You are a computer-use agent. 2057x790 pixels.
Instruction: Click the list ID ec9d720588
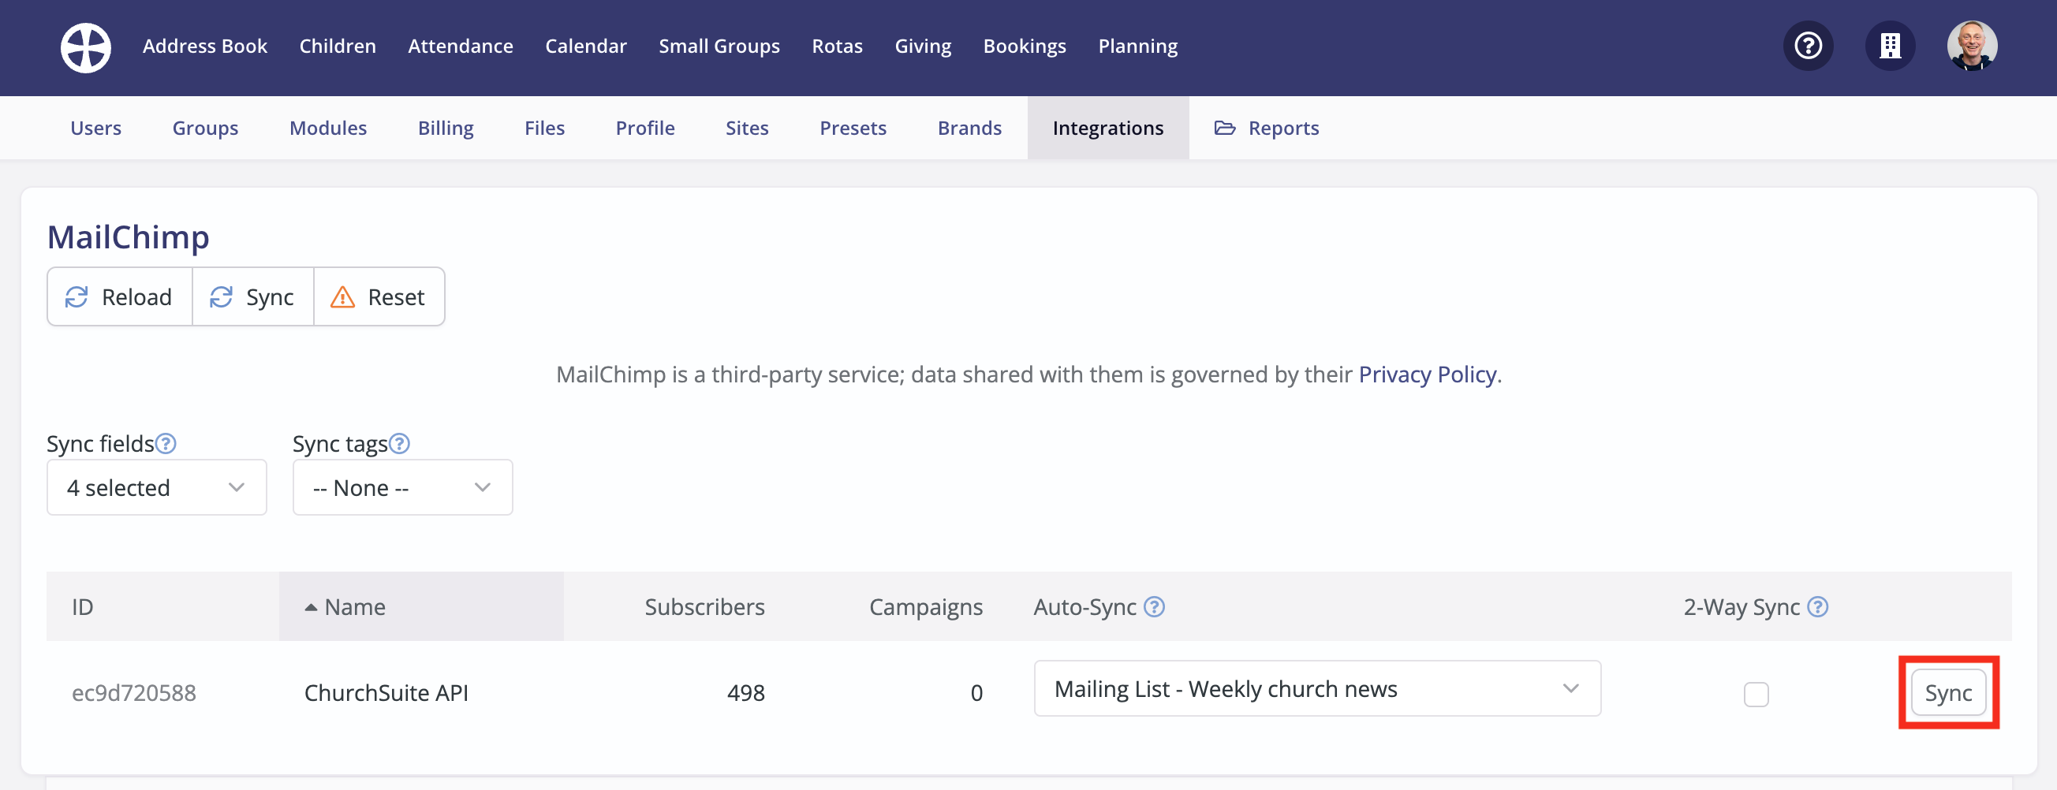[133, 693]
